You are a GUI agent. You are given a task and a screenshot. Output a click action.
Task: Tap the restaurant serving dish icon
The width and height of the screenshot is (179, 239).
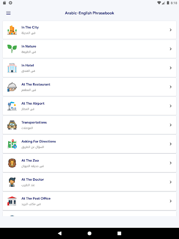click(x=12, y=87)
